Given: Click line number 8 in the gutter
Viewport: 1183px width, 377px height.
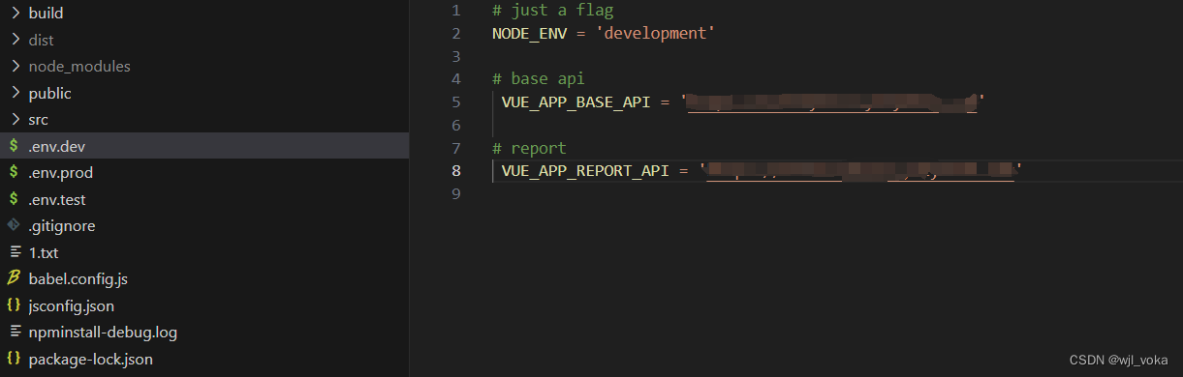Looking at the screenshot, I should tap(456, 170).
